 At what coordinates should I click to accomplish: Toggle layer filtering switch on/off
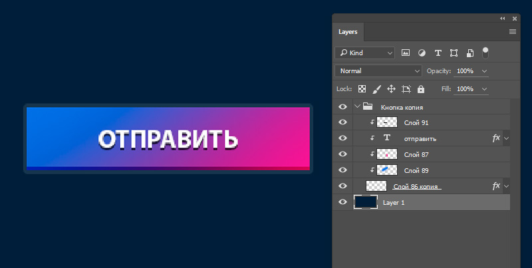tap(485, 53)
